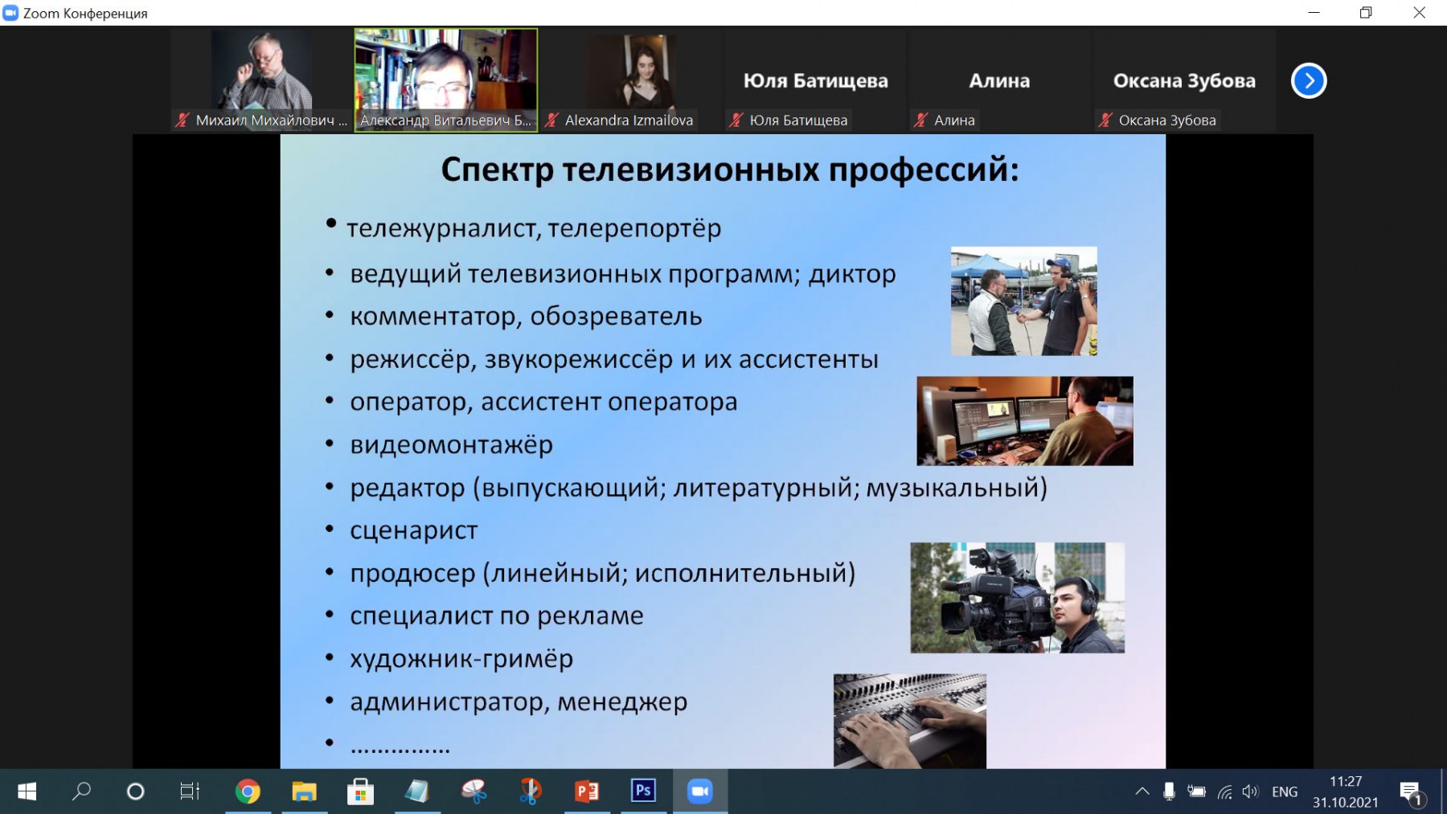This screenshot has width=1447, height=814.
Task: Click the bullet продюсер (линейный; исполнительный)
Action: pos(602,574)
